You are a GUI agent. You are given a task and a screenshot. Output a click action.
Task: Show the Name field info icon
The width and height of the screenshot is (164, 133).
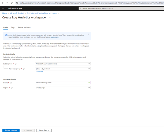click(11, 83)
